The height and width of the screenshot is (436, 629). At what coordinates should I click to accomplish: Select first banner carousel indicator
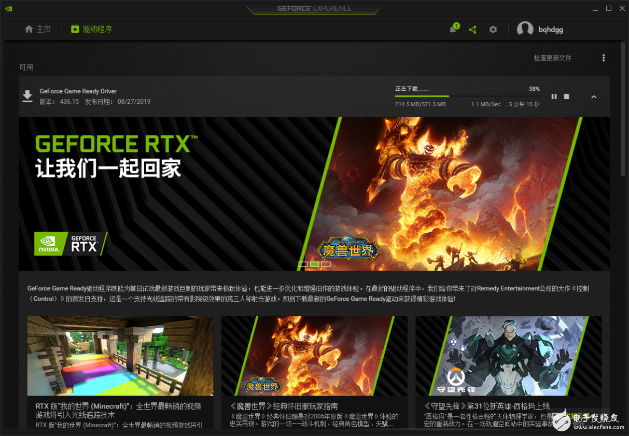click(x=303, y=264)
